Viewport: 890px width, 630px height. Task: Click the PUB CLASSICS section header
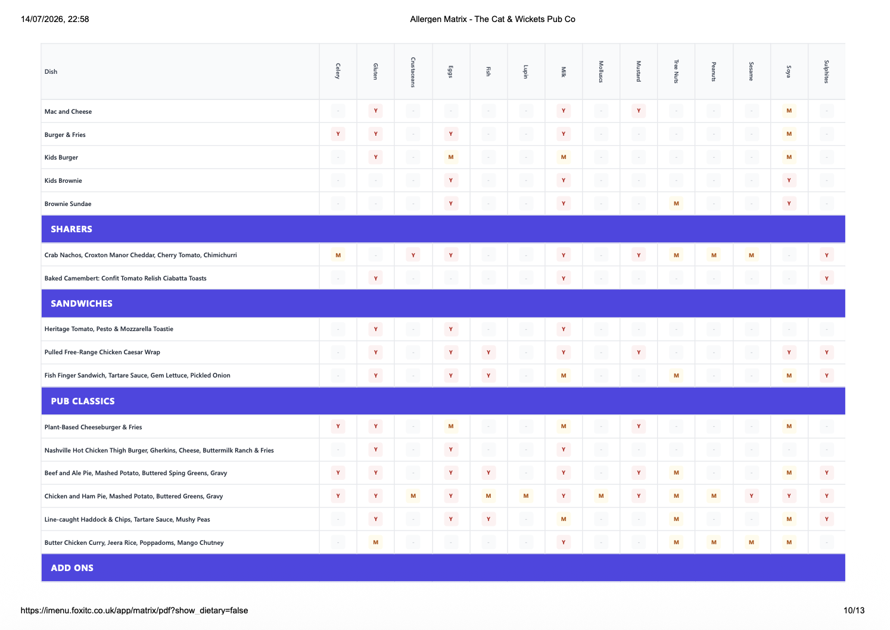(x=443, y=401)
